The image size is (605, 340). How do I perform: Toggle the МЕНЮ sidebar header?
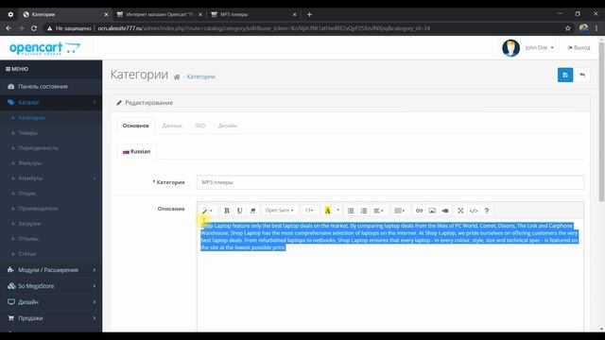(17, 69)
